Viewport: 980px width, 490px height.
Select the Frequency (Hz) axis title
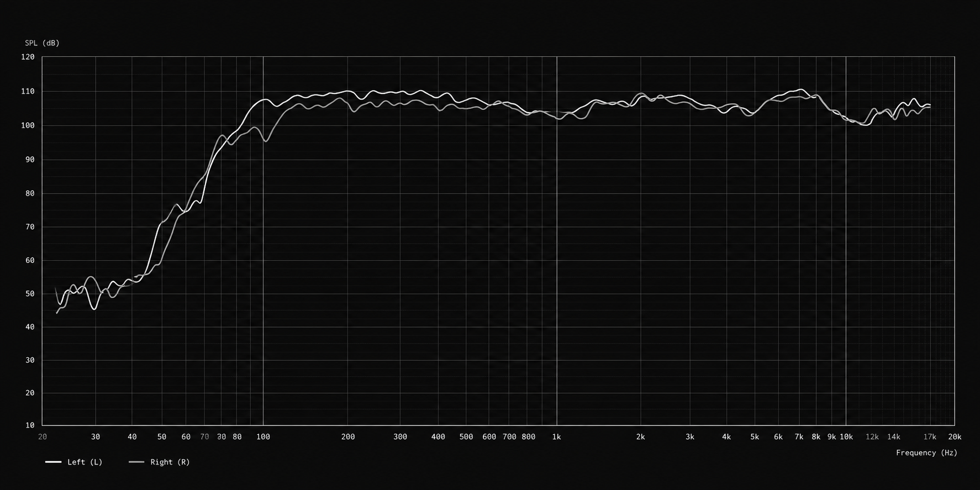(x=926, y=452)
